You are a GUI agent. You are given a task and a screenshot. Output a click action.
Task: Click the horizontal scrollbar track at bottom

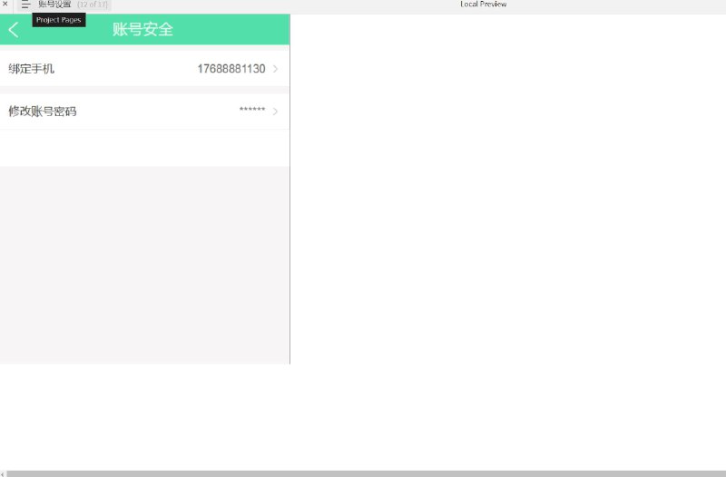coord(366,473)
